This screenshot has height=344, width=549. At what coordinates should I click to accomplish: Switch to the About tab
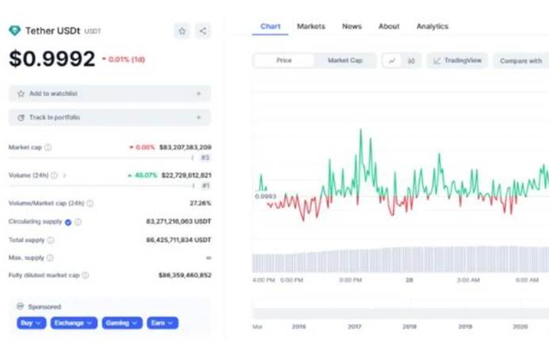tap(389, 26)
